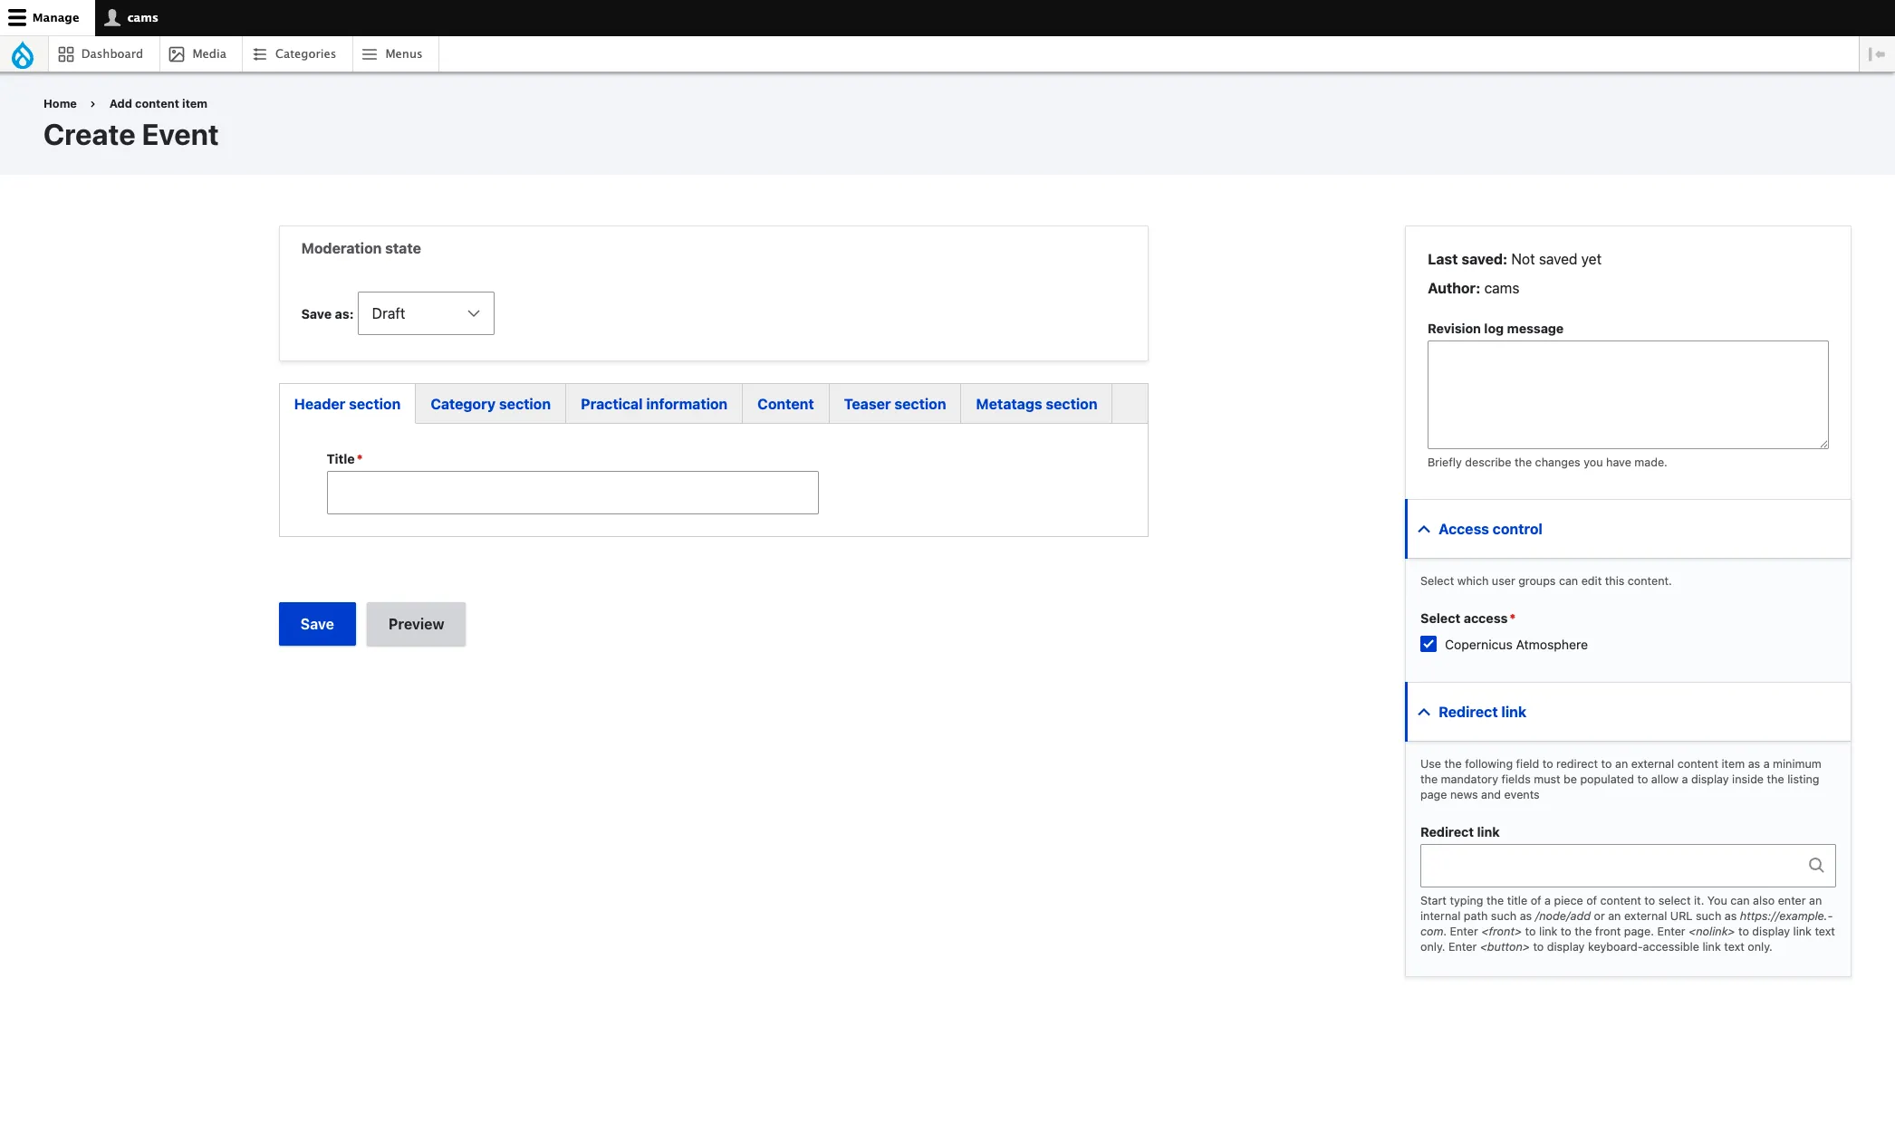Image resolution: width=1895 pixels, height=1122 pixels.
Task: Open the Content tab
Action: click(785, 405)
